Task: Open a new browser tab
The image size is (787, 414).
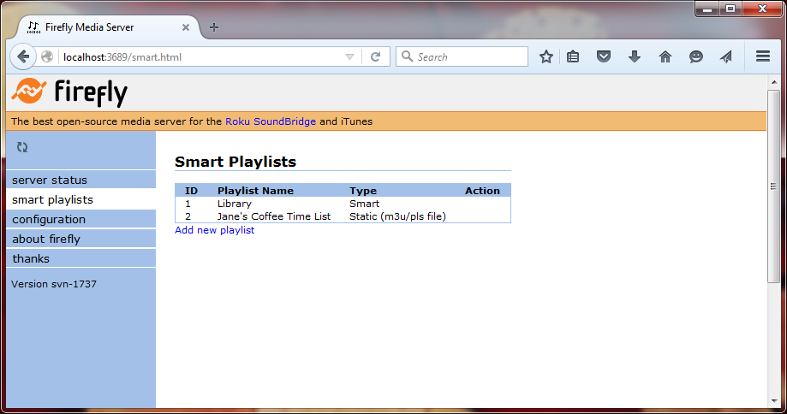Action: click(x=214, y=27)
